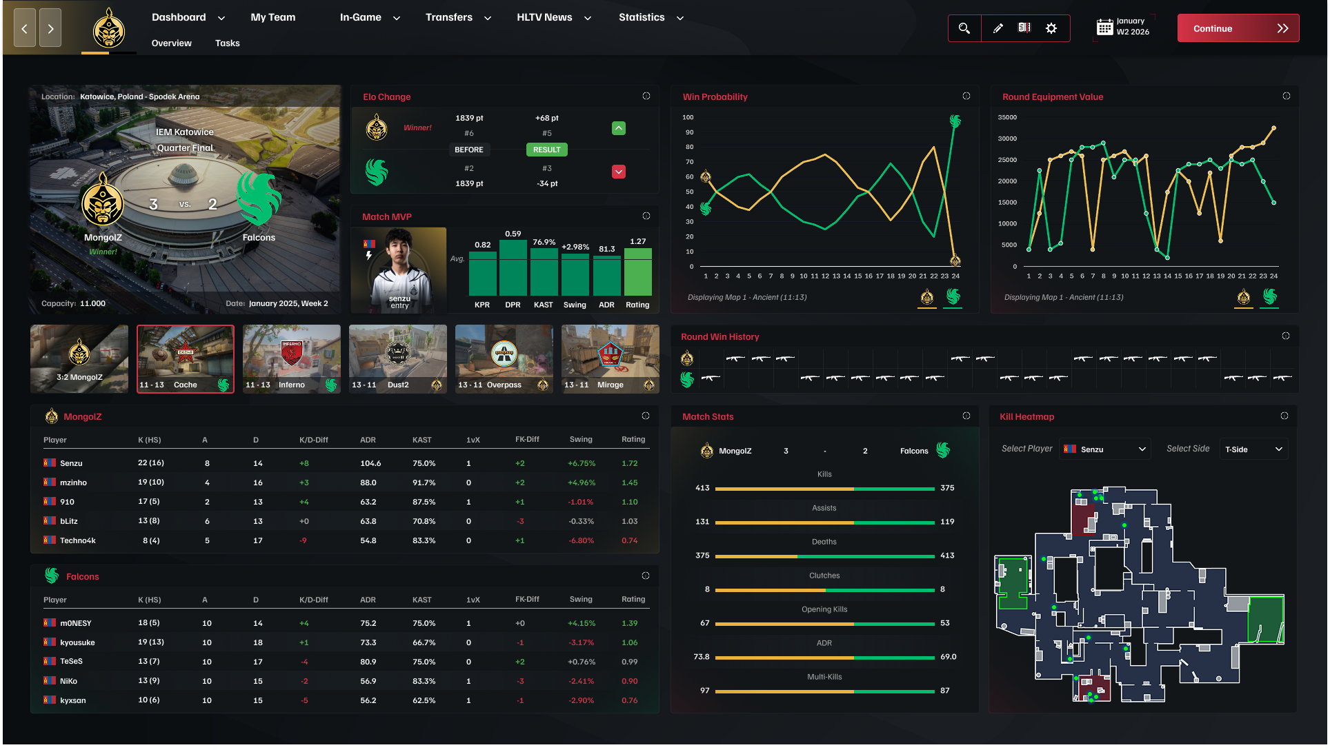
Task: Open the settings gear in the top bar
Action: pos(1051,28)
